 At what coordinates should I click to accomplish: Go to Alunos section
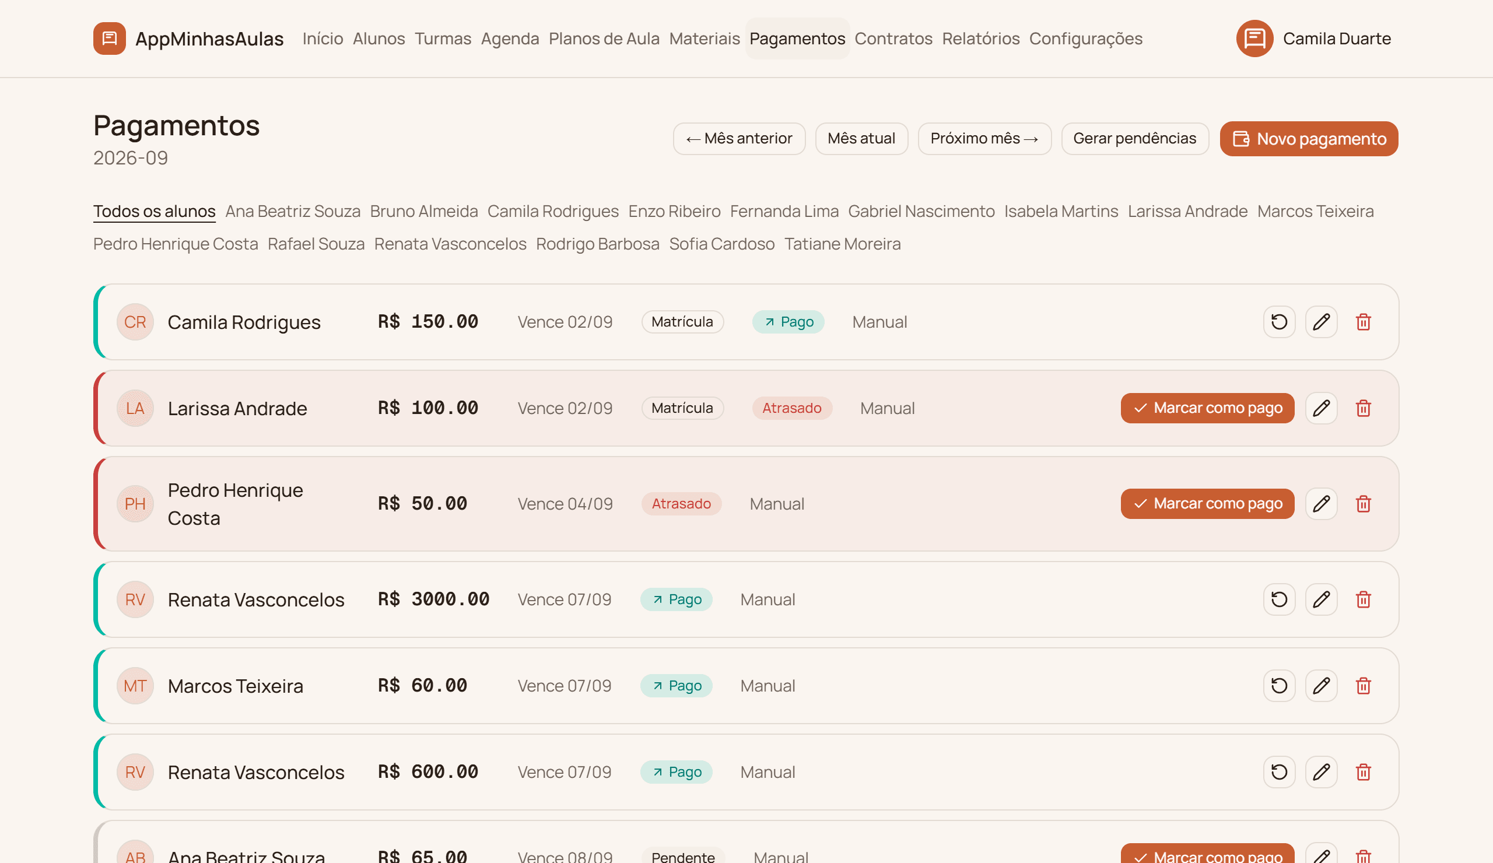click(x=378, y=38)
